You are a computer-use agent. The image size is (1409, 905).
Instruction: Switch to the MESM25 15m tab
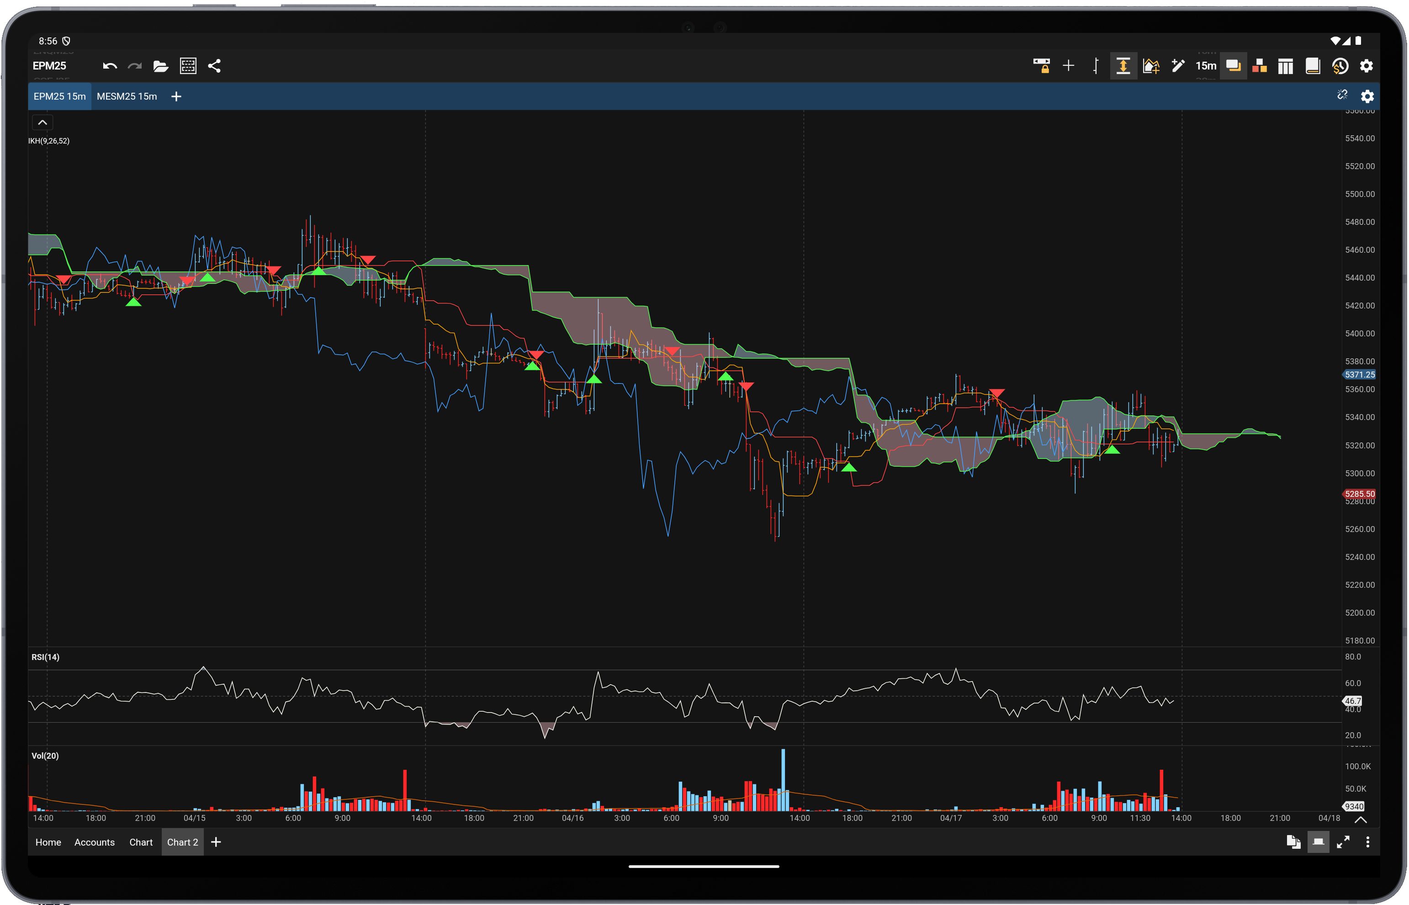click(127, 96)
